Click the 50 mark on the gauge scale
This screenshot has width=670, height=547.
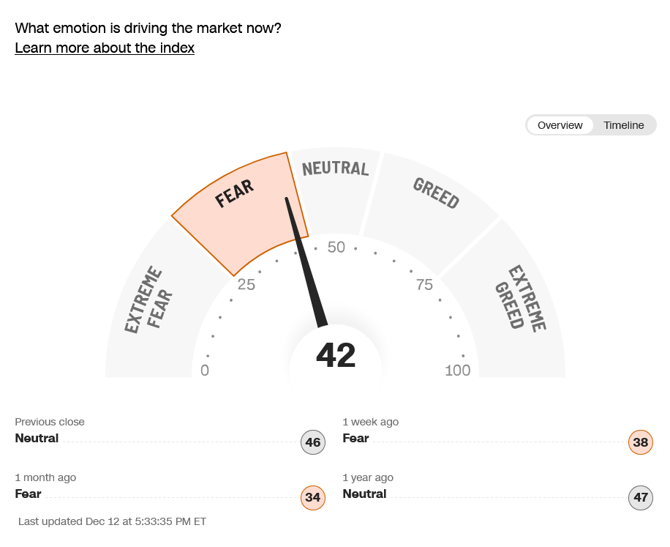click(x=336, y=248)
